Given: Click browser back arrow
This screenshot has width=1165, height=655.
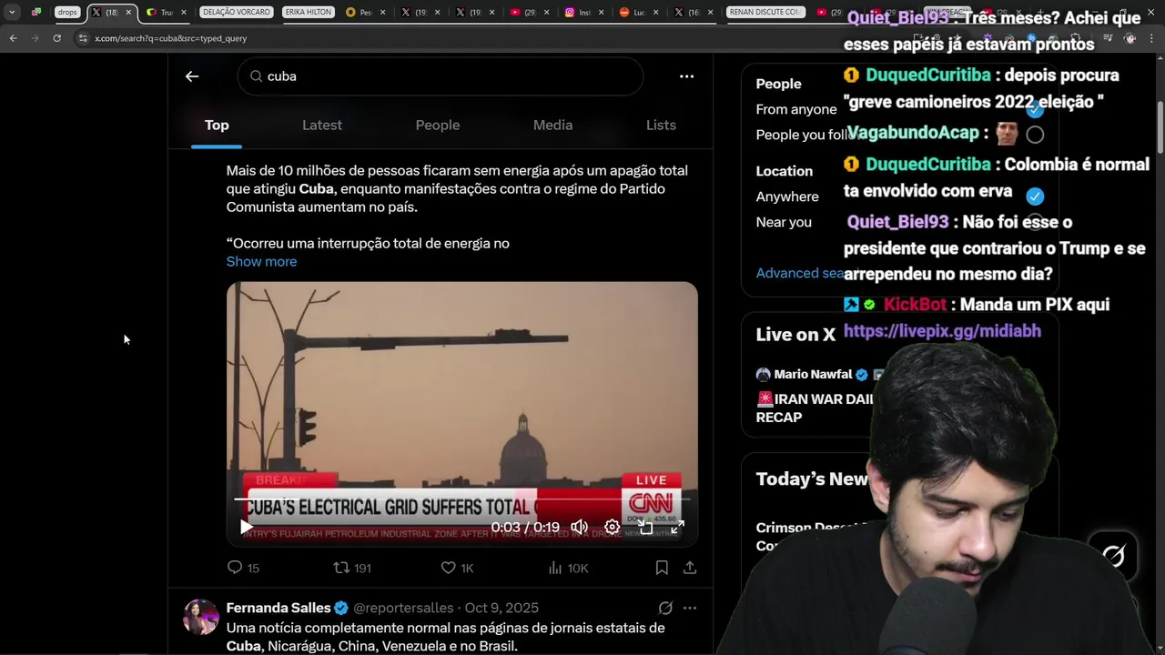Looking at the screenshot, I should [x=13, y=38].
